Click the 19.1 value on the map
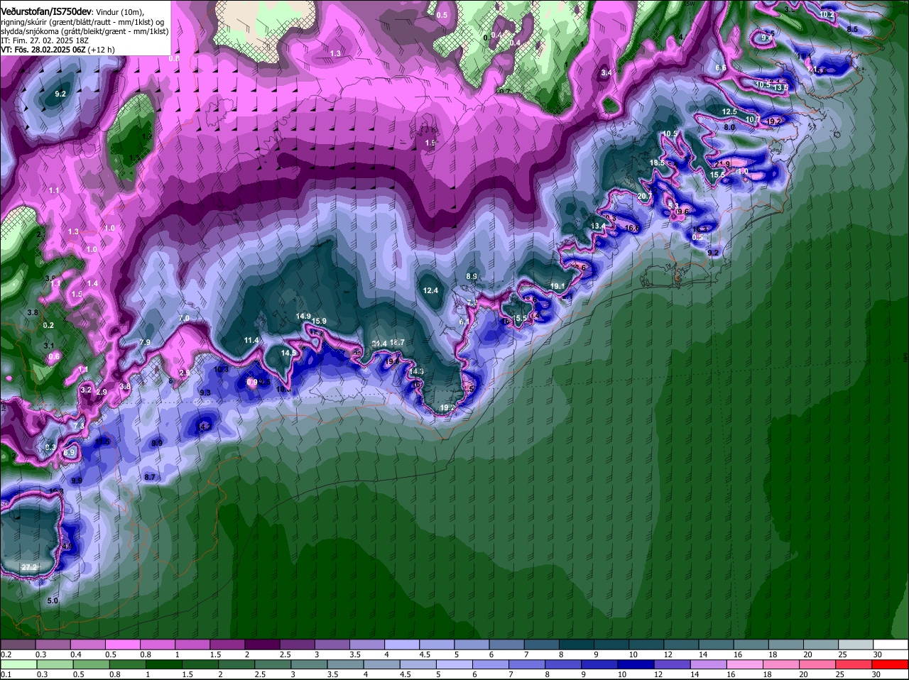This screenshot has height=680, width=909. (x=557, y=286)
